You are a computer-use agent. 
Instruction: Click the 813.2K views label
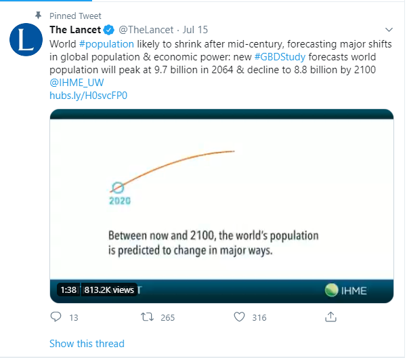coord(109,290)
